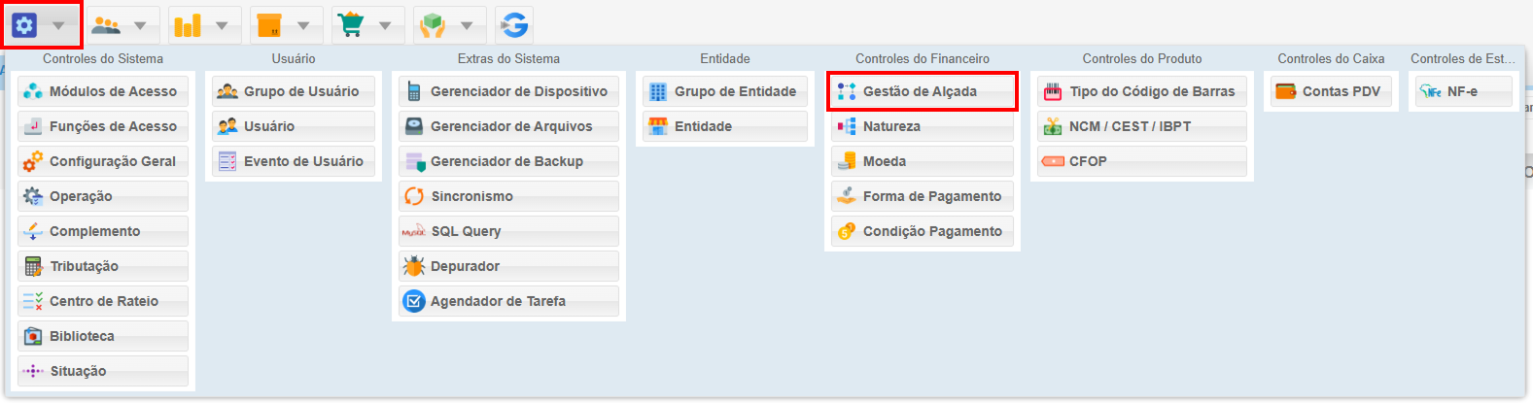The height and width of the screenshot is (403, 1533).
Task: Select Configuração Geral menu entry
Action: pos(103,161)
